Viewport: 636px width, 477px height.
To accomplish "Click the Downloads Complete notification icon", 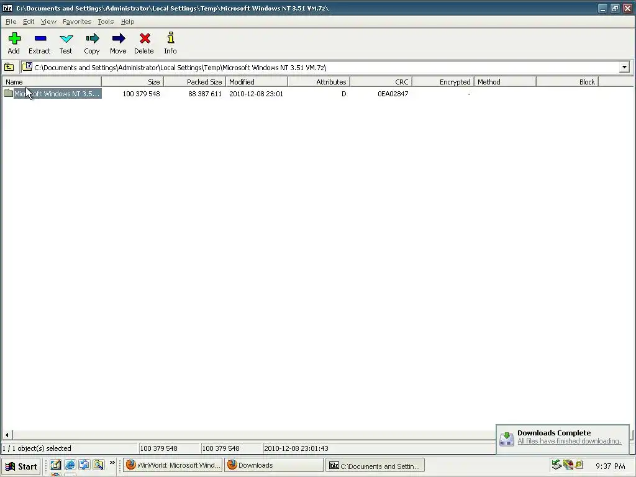I will pyautogui.click(x=507, y=438).
